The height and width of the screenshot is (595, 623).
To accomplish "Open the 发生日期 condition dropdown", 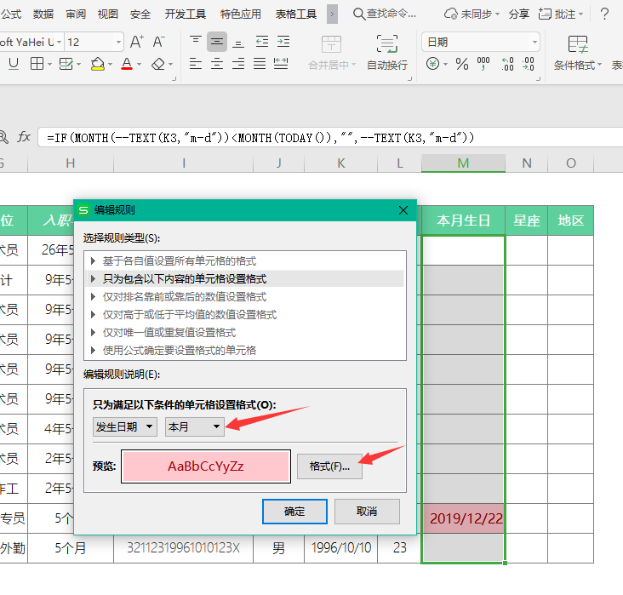I will (x=125, y=426).
